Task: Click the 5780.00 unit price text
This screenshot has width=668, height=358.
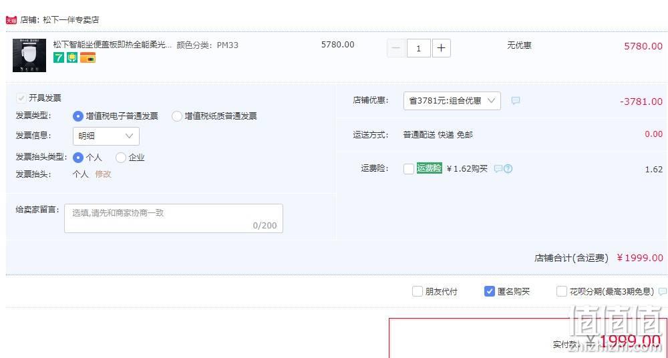Action: 338,45
